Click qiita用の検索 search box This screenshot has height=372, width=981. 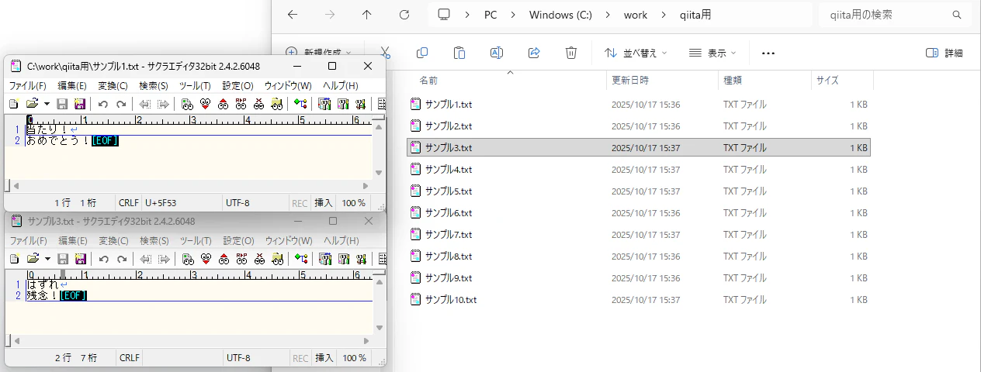pos(895,15)
